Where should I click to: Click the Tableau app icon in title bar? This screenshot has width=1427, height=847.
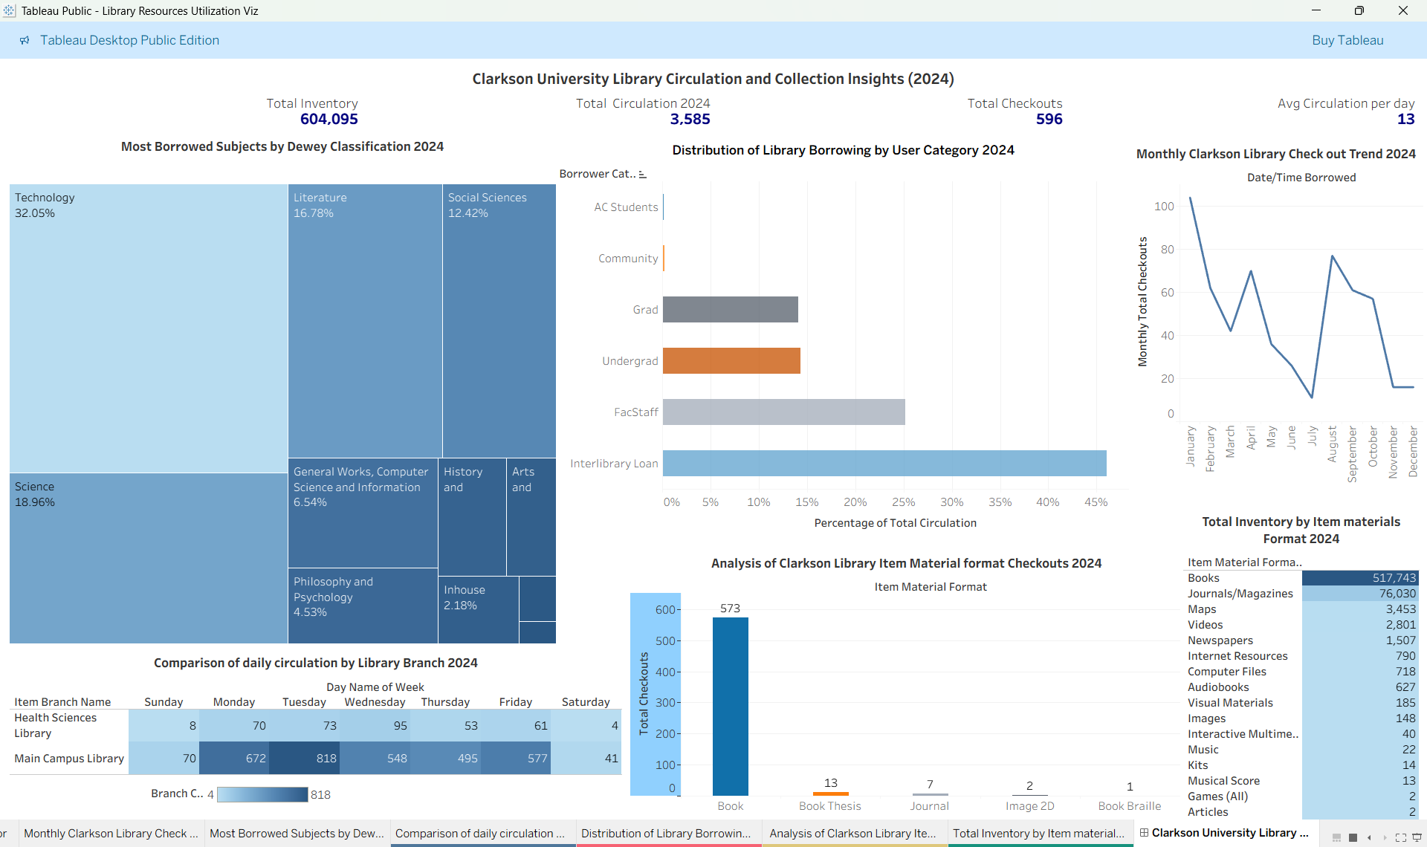pyautogui.click(x=9, y=10)
